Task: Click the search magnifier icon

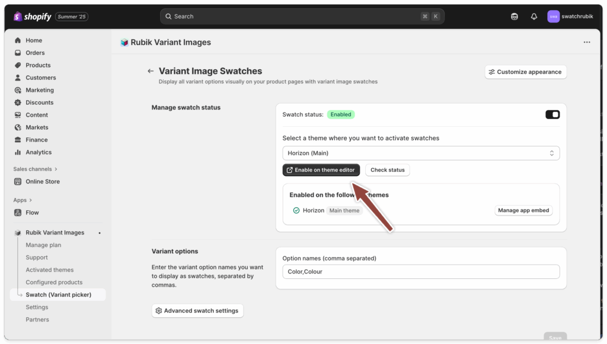Action: [x=168, y=17]
